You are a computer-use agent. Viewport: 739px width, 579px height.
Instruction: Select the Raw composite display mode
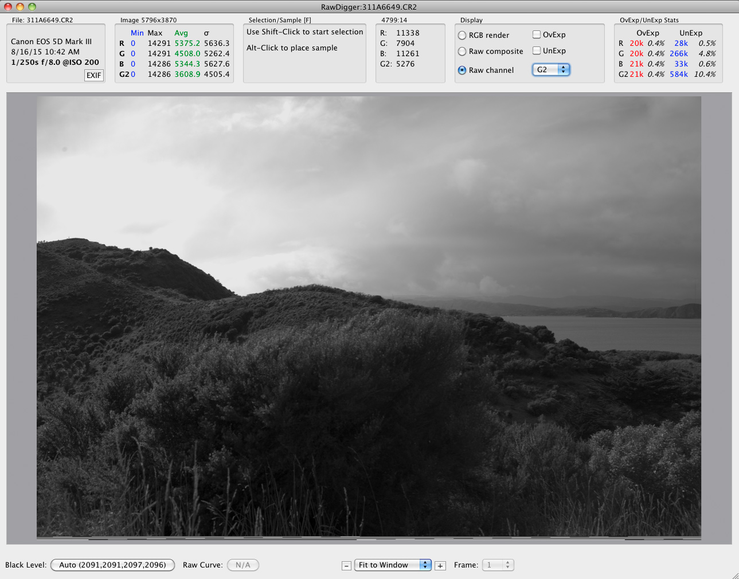tap(462, 52)
